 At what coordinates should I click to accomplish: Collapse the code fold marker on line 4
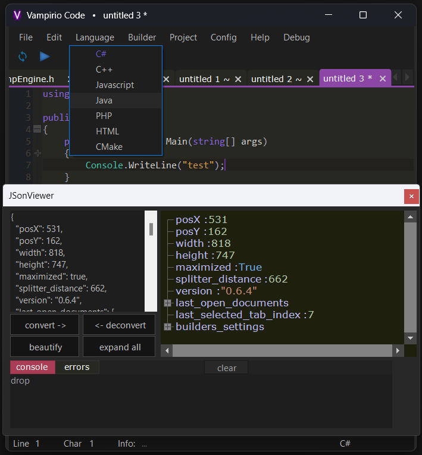37,129
